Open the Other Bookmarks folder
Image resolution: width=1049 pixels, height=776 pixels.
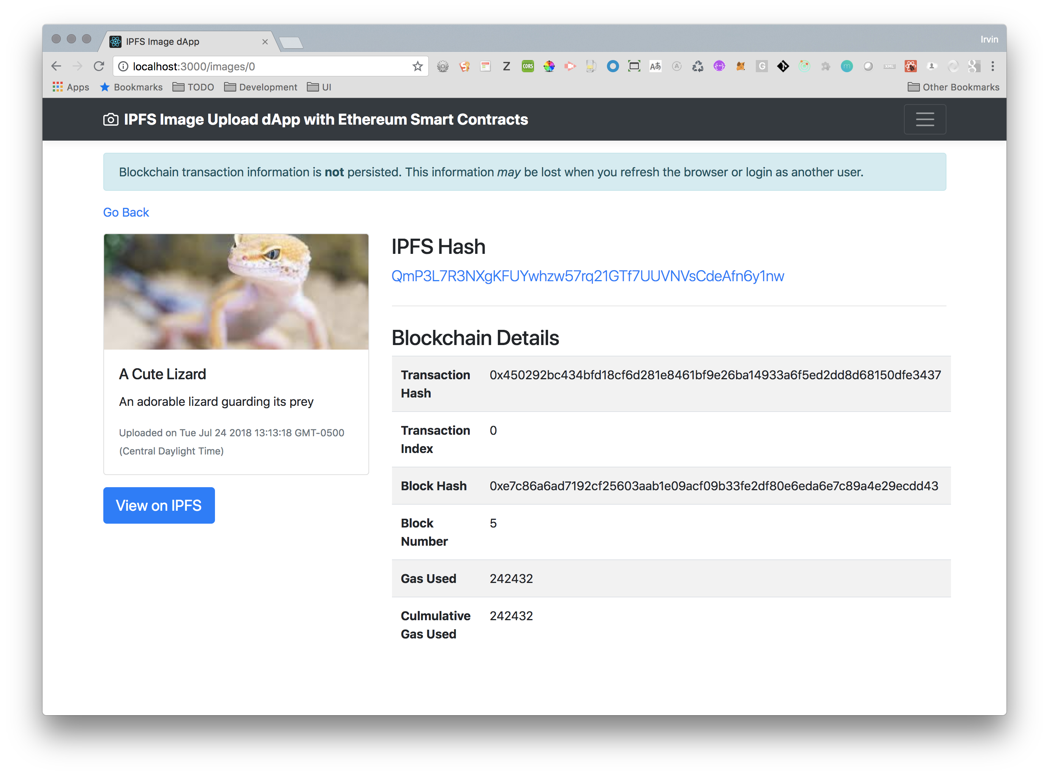click(x=953, y=87)
